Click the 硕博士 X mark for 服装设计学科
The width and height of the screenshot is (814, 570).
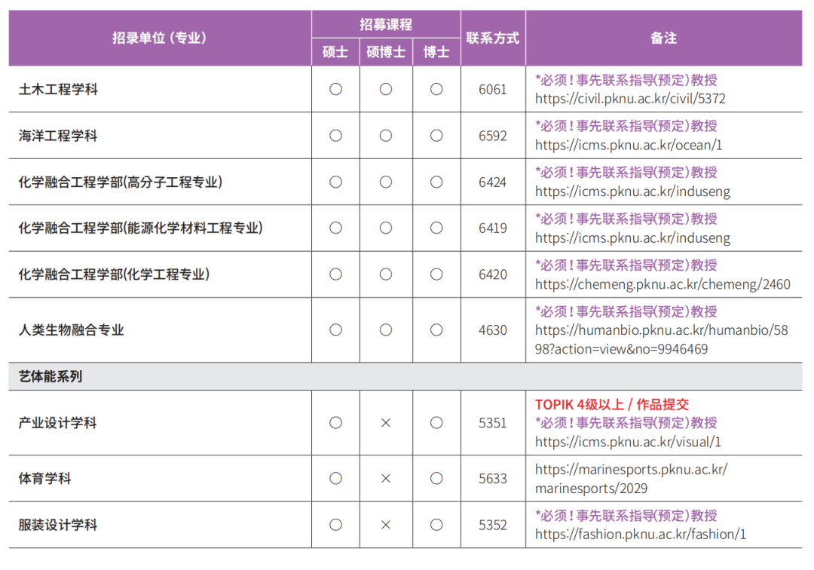(x=386, y=525)
